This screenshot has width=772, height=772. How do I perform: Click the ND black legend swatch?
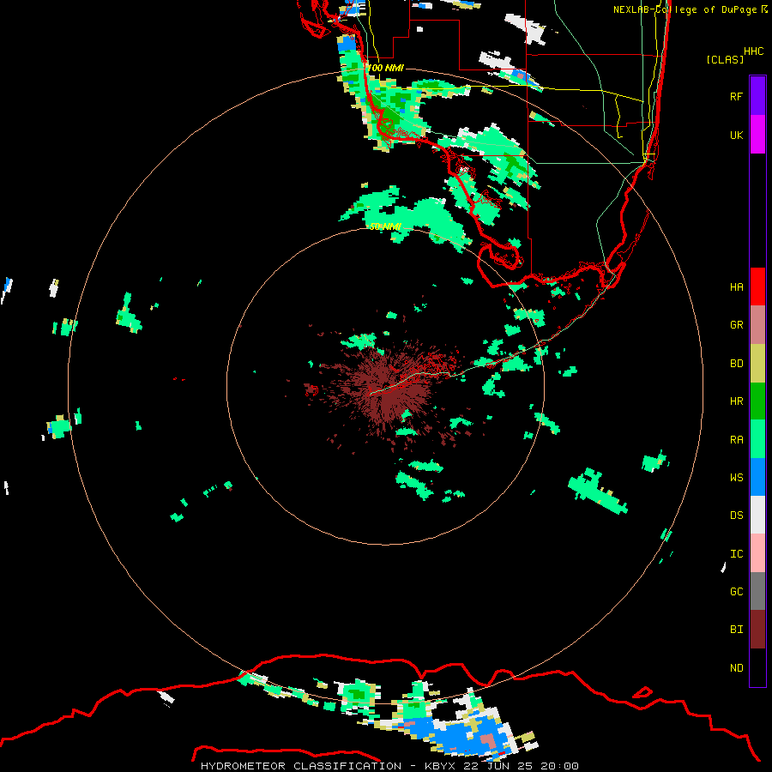click(757, 667)
